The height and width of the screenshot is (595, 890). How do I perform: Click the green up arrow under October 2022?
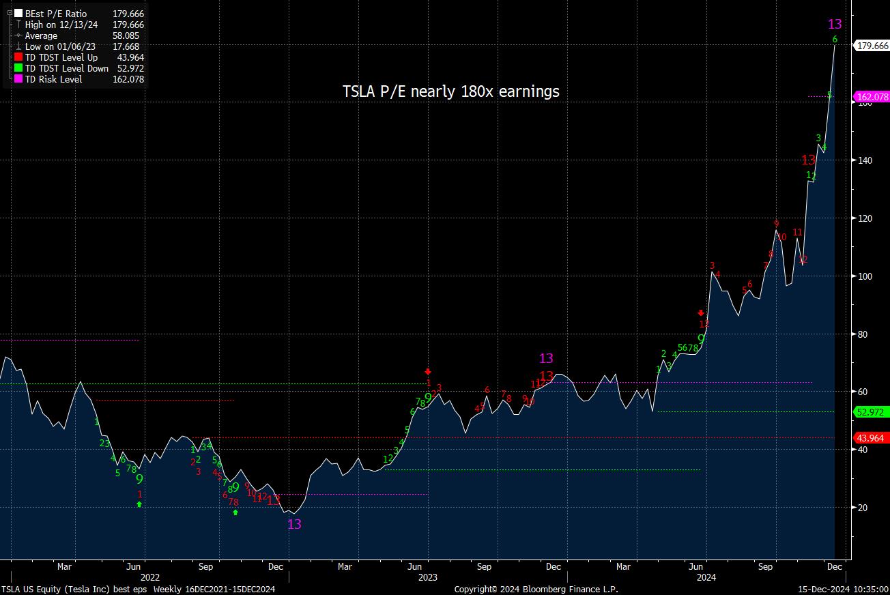[x=235, y=512]
